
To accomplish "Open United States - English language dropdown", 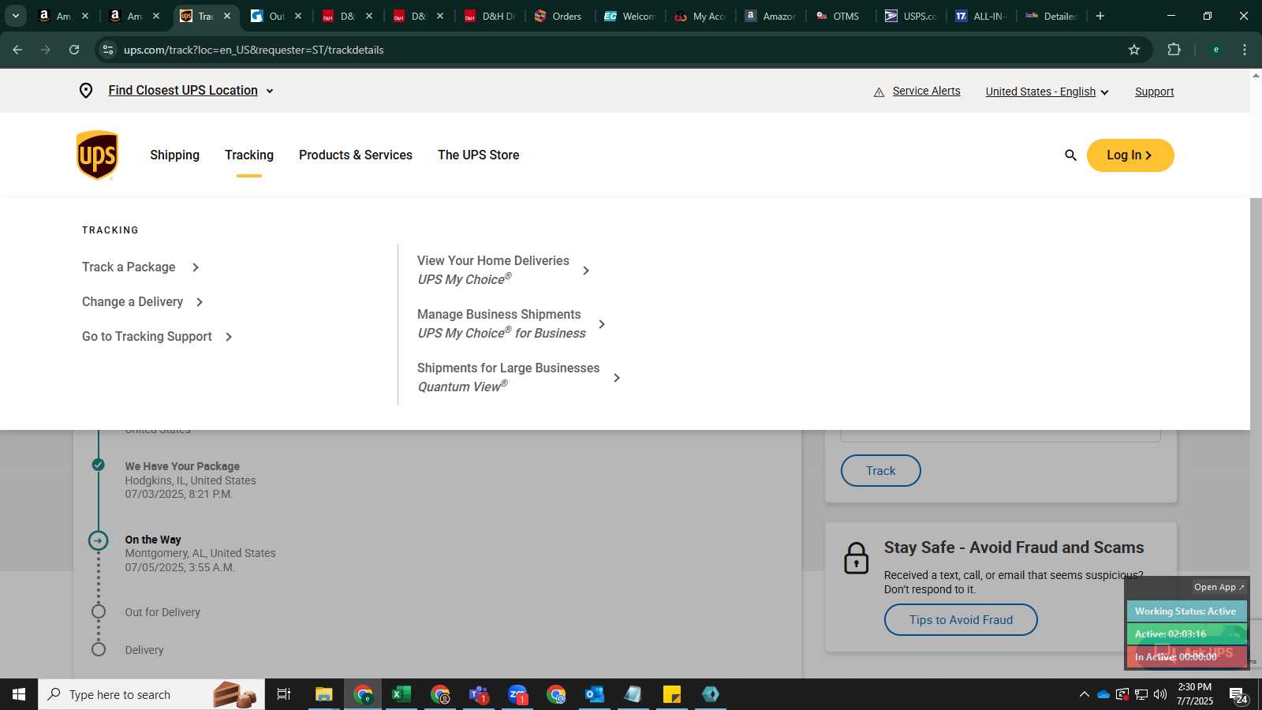I will [1047, 92].
